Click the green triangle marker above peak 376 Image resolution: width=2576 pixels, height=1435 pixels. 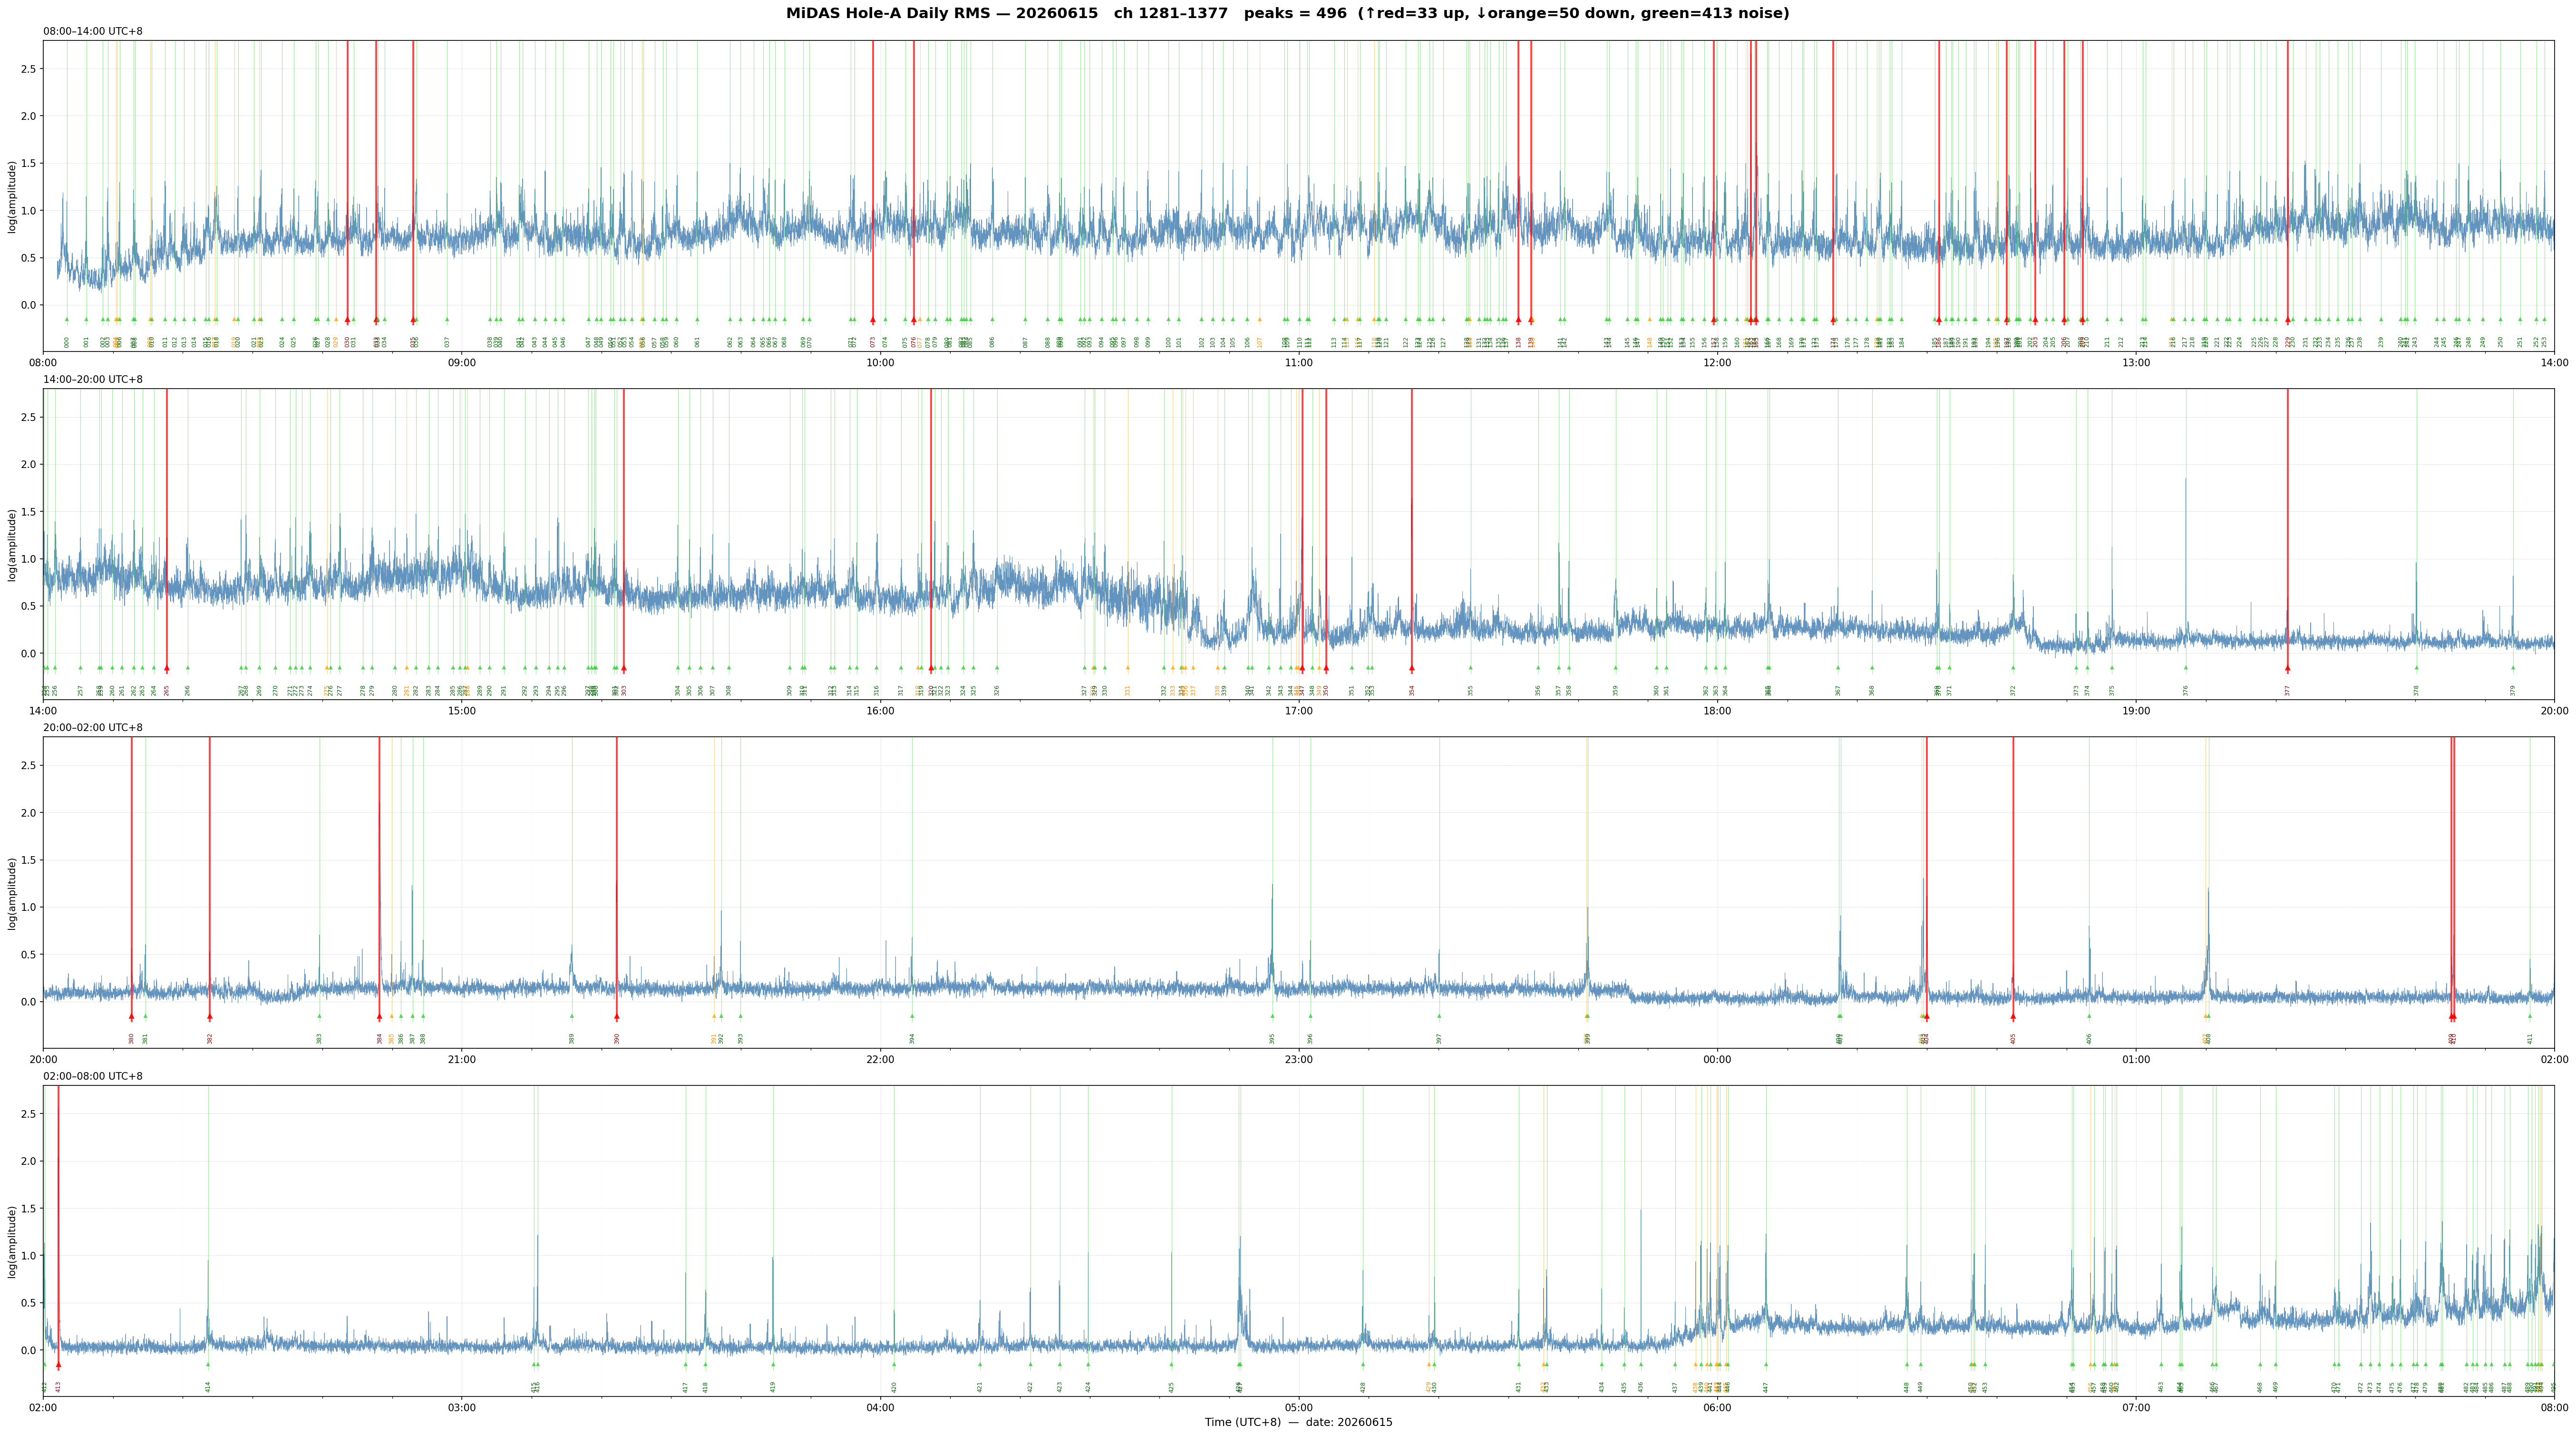pyautogui.click(x=2186, y=668)
